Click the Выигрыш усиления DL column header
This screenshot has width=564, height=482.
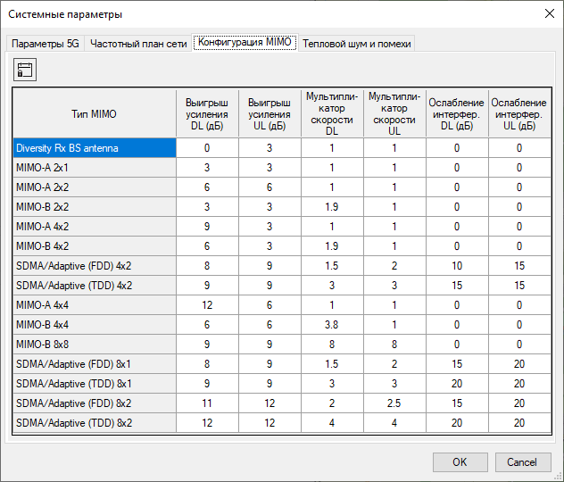click(x=207, y=113)
